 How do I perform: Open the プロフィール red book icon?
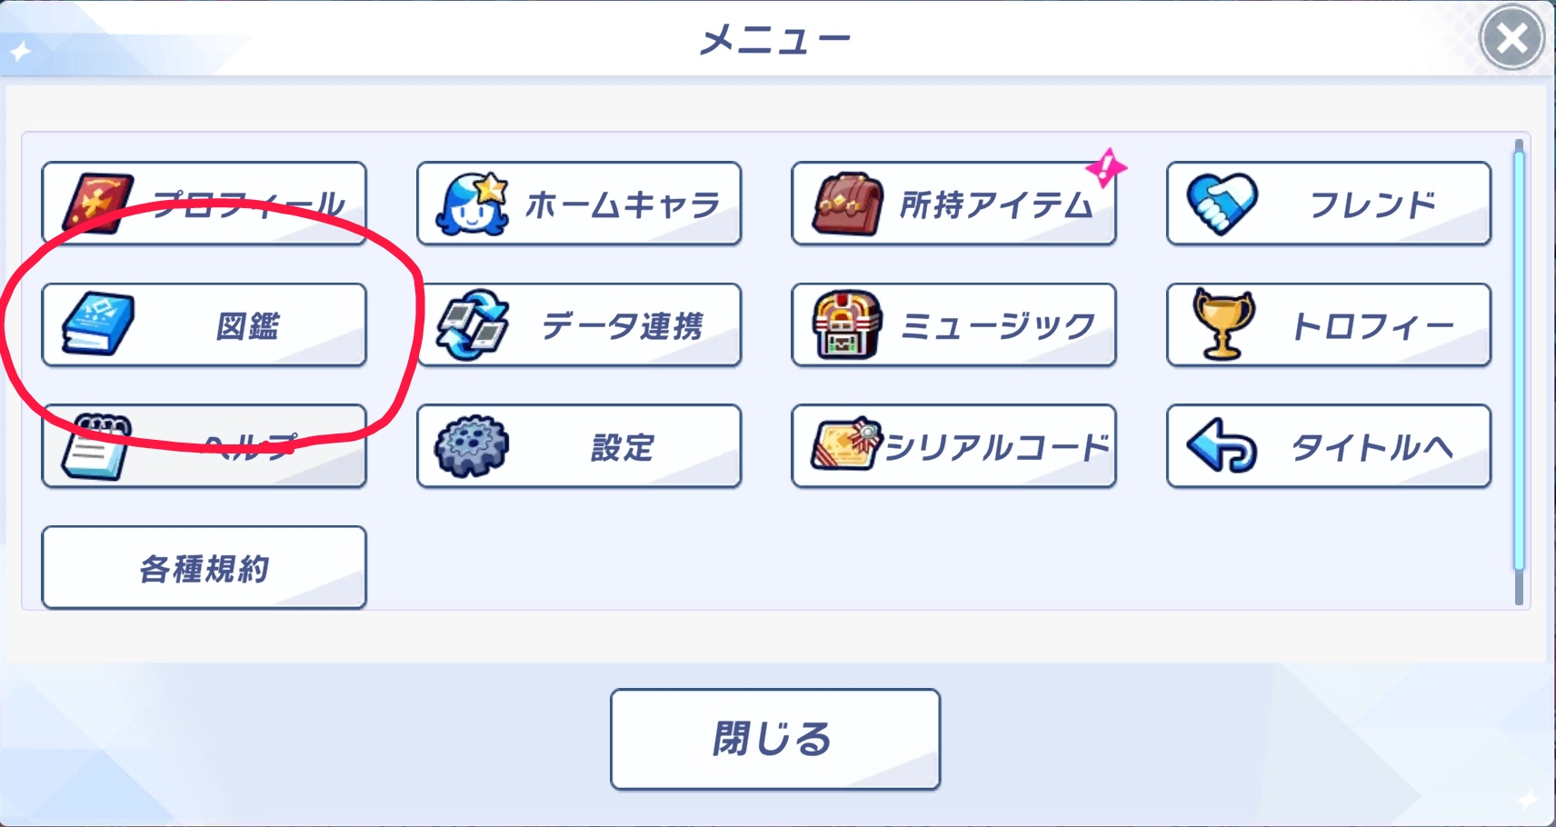coord(98,204)
